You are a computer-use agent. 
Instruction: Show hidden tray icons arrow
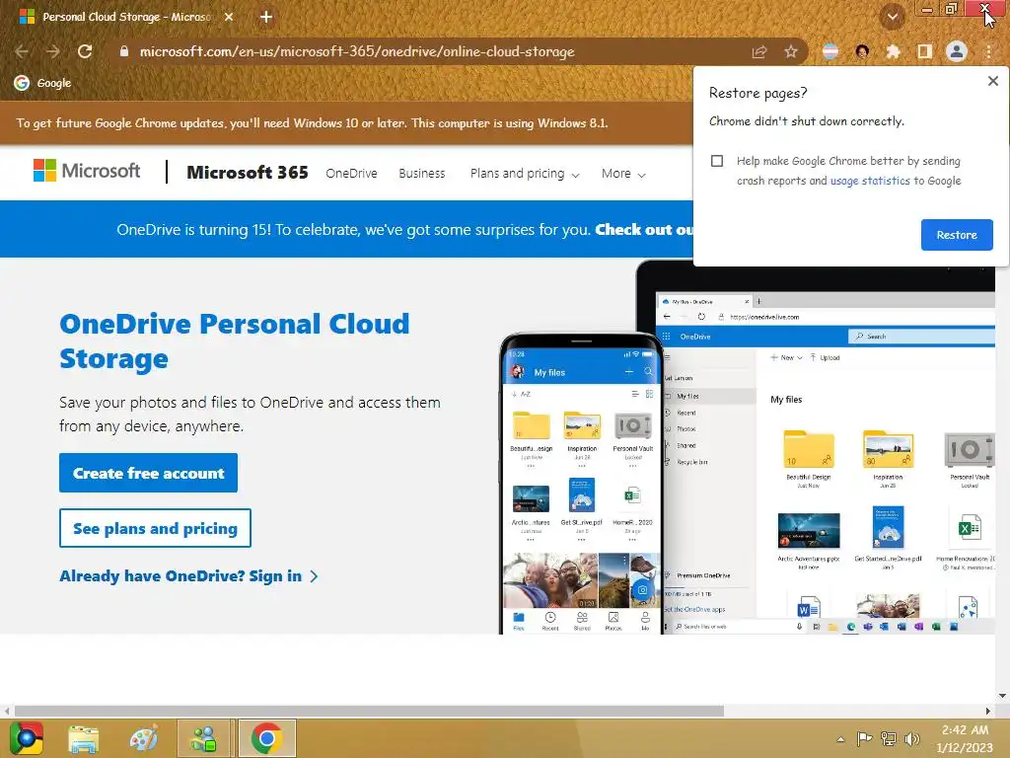[x=840, y=739]
